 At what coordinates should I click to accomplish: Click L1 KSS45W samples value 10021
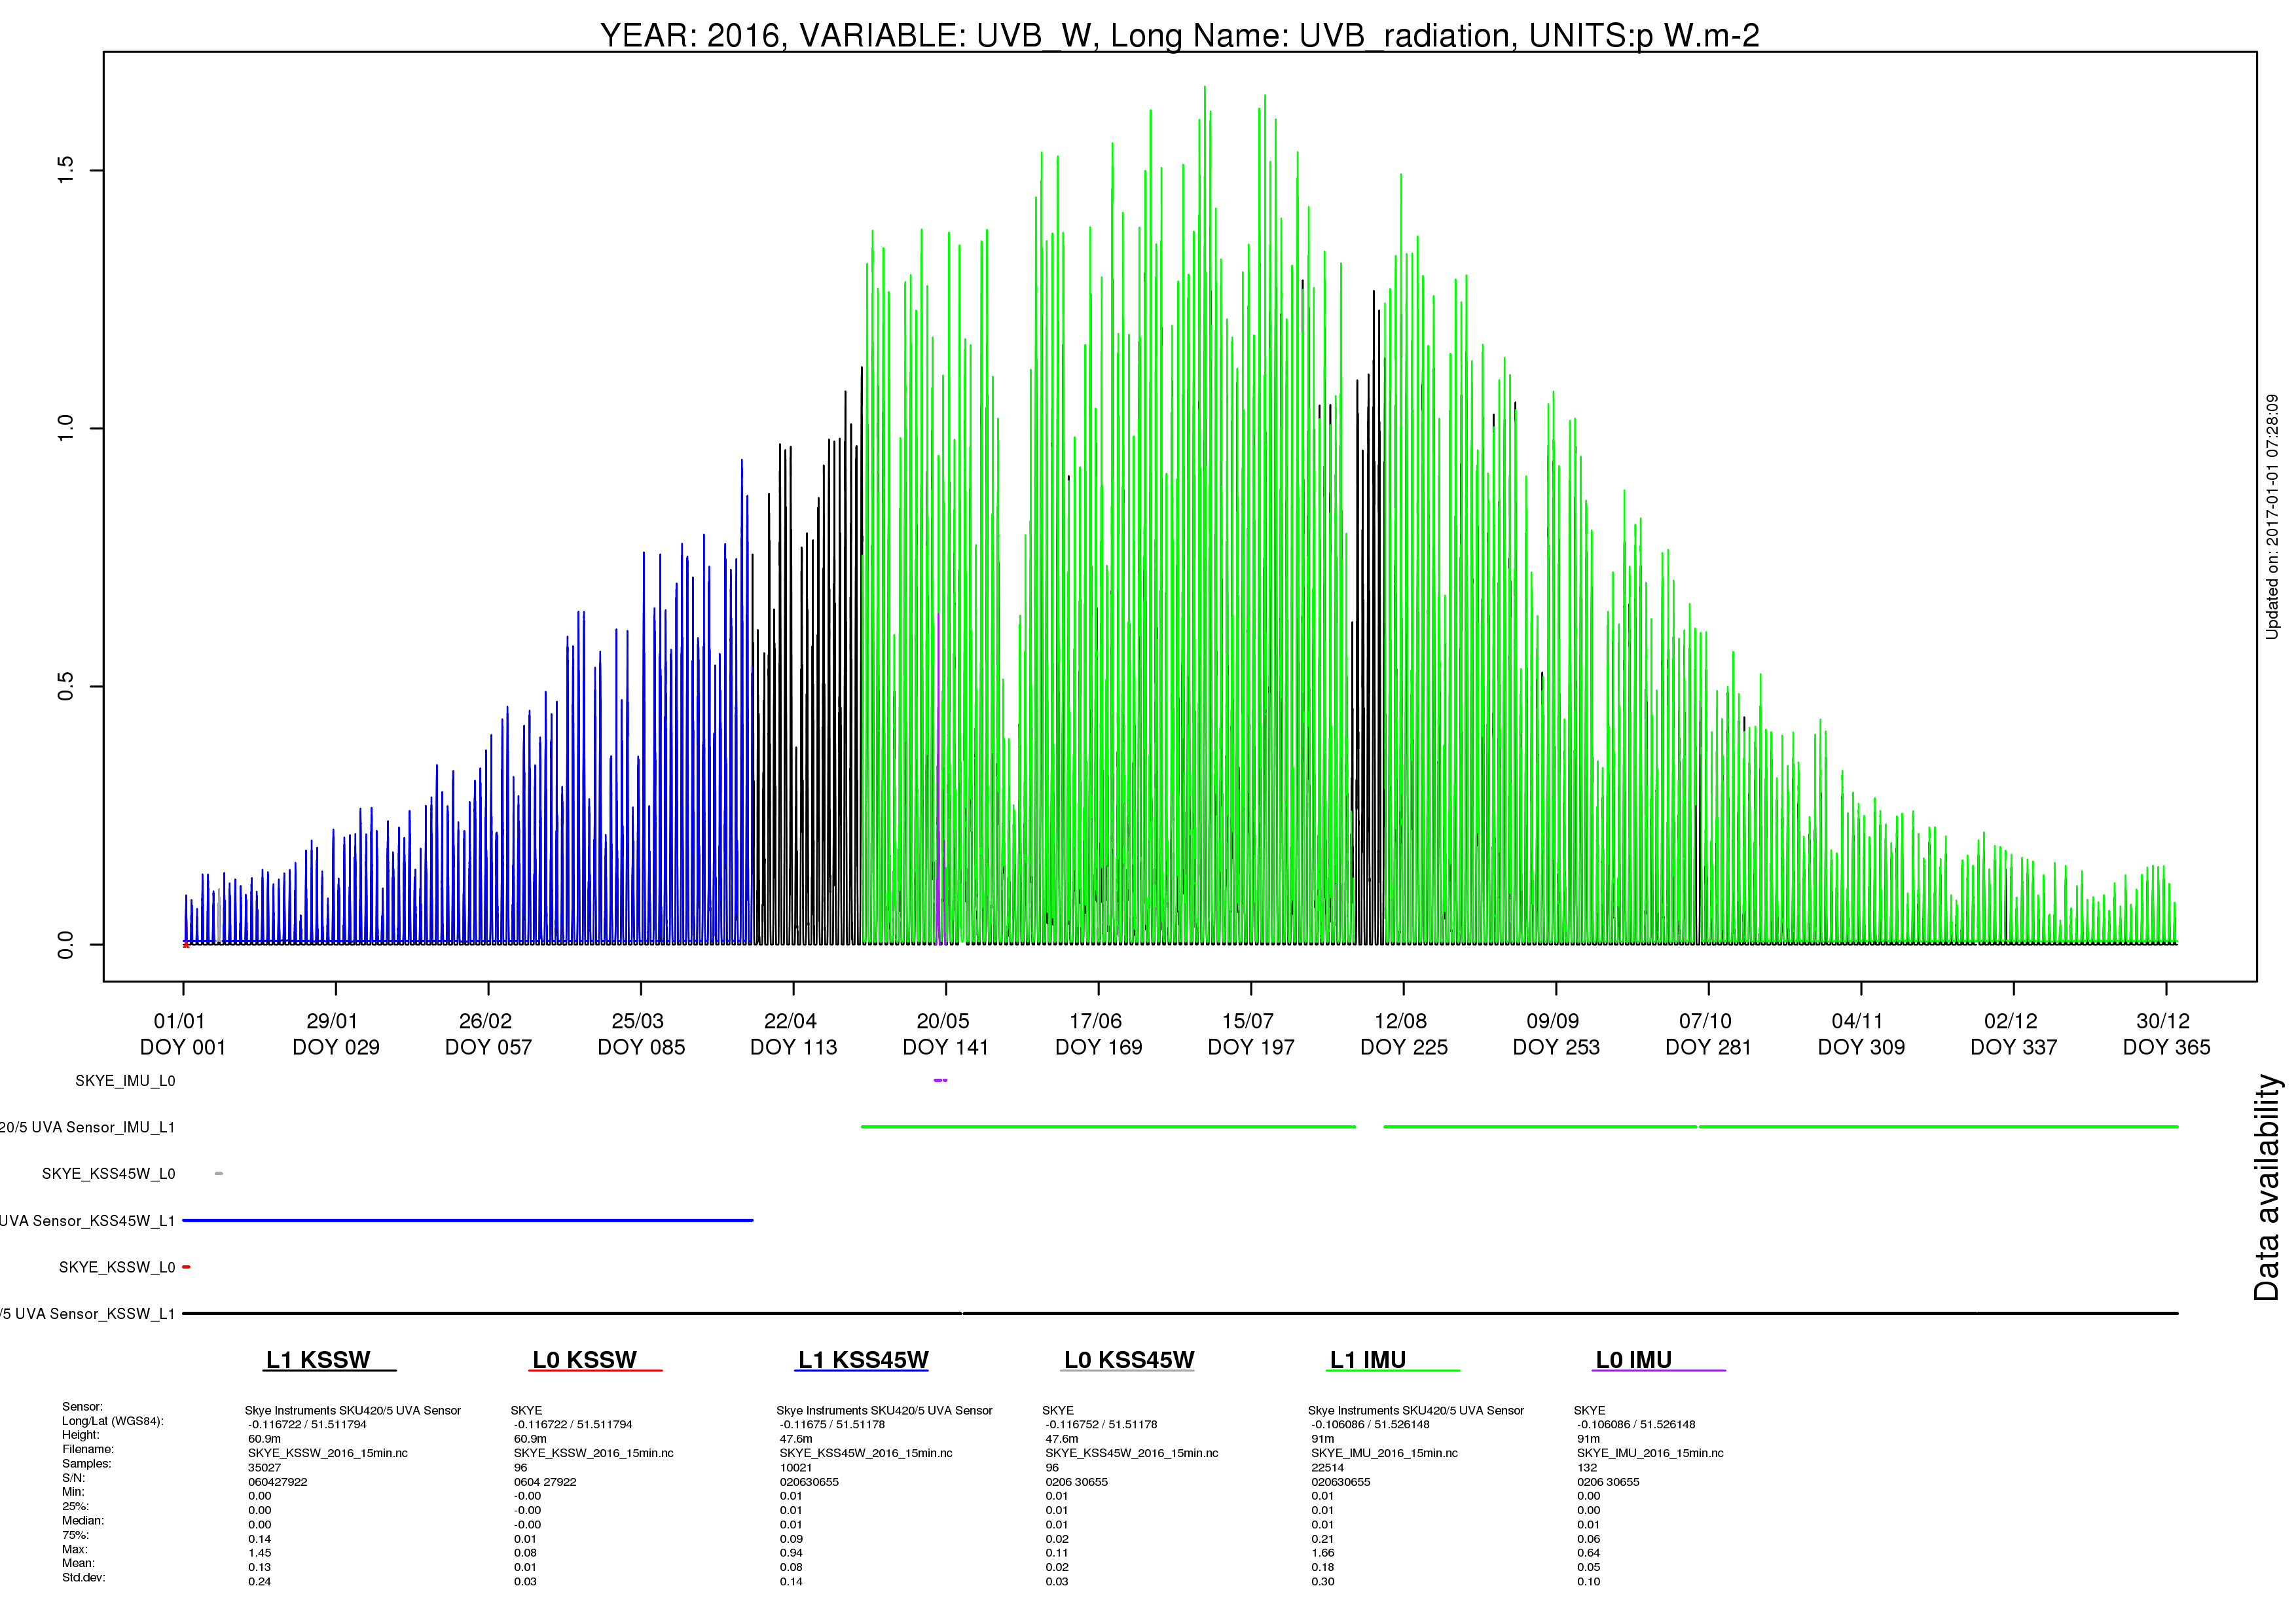click(x=796, y=1468)
